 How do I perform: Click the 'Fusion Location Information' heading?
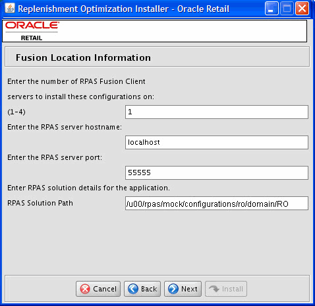click(x=83, y=57)
